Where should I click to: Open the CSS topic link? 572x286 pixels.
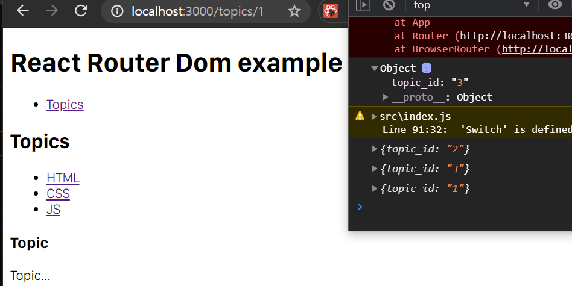point(58,194)
